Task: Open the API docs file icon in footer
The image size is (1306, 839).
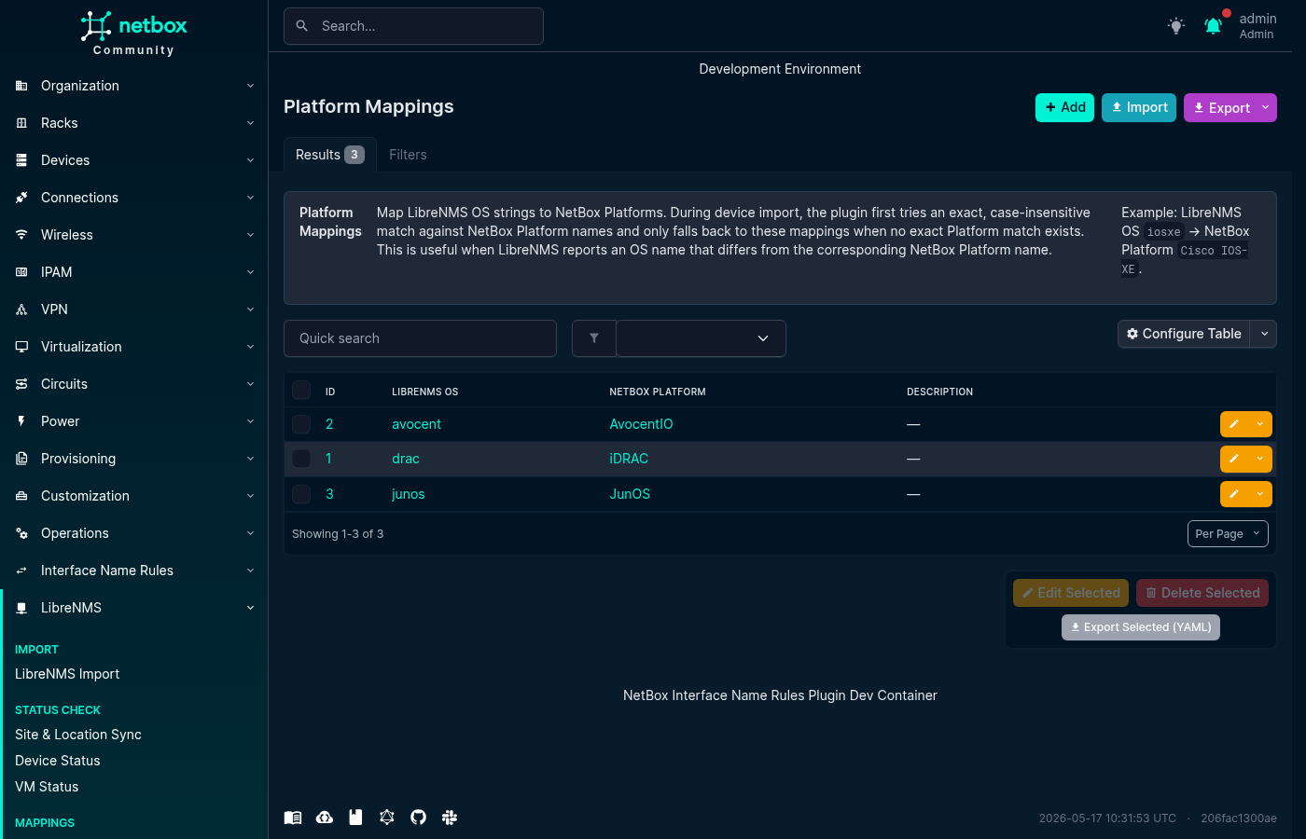Action: [x=355, y=818]
